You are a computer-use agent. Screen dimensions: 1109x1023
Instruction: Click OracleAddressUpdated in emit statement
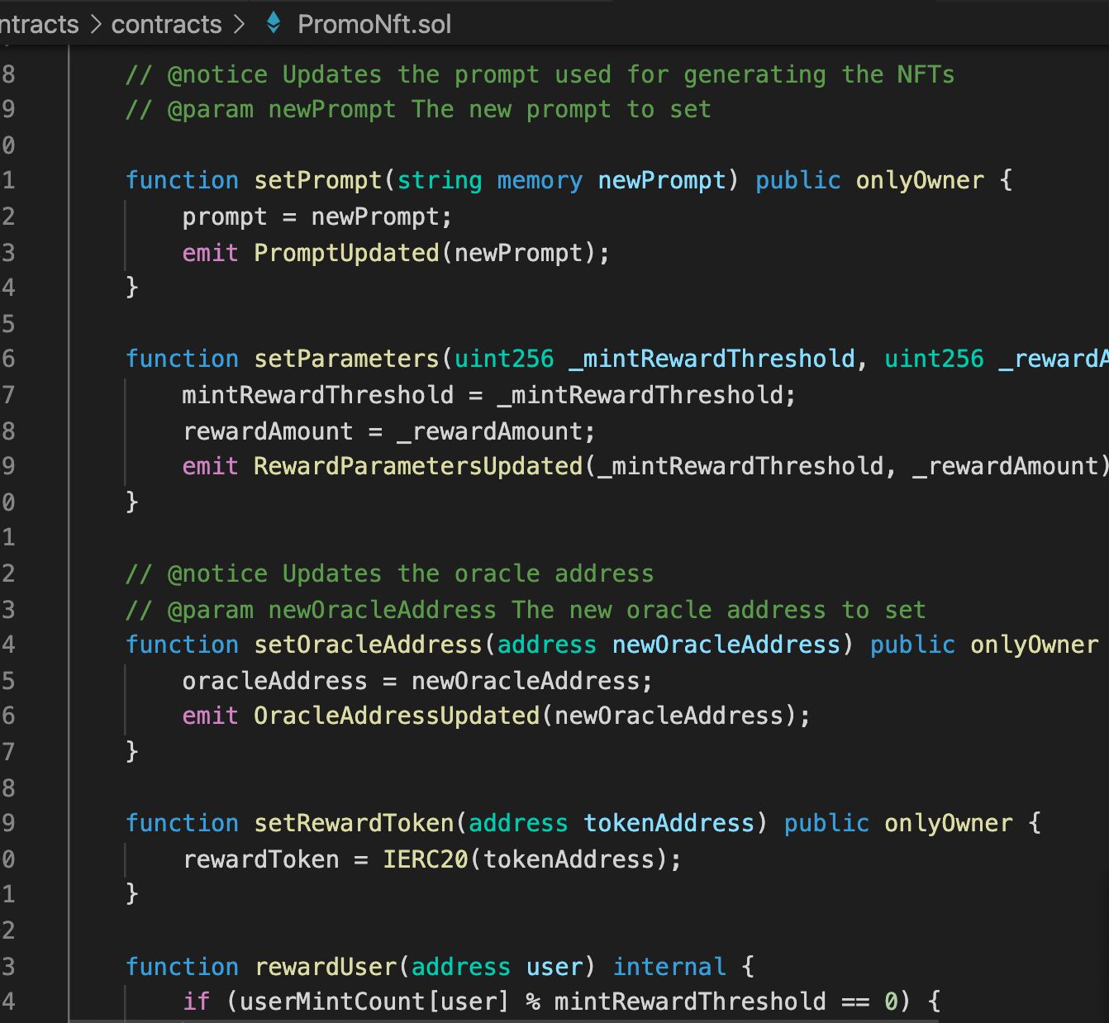coord(397,716)
